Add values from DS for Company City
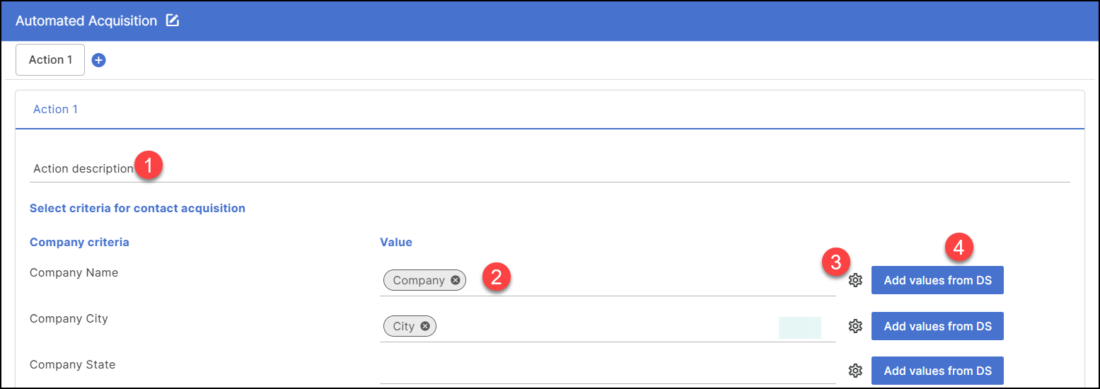This screenshot has width=1100, height=389. click(937, 326)
